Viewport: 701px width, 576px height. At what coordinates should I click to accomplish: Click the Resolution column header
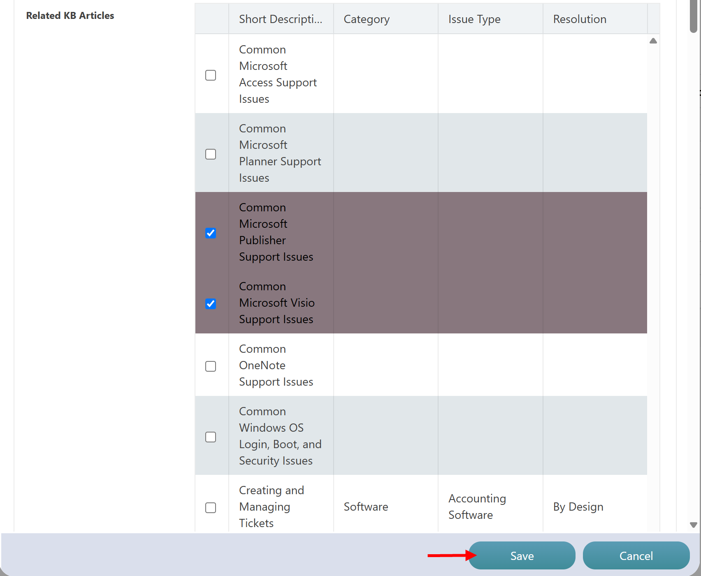pos(580,19)
